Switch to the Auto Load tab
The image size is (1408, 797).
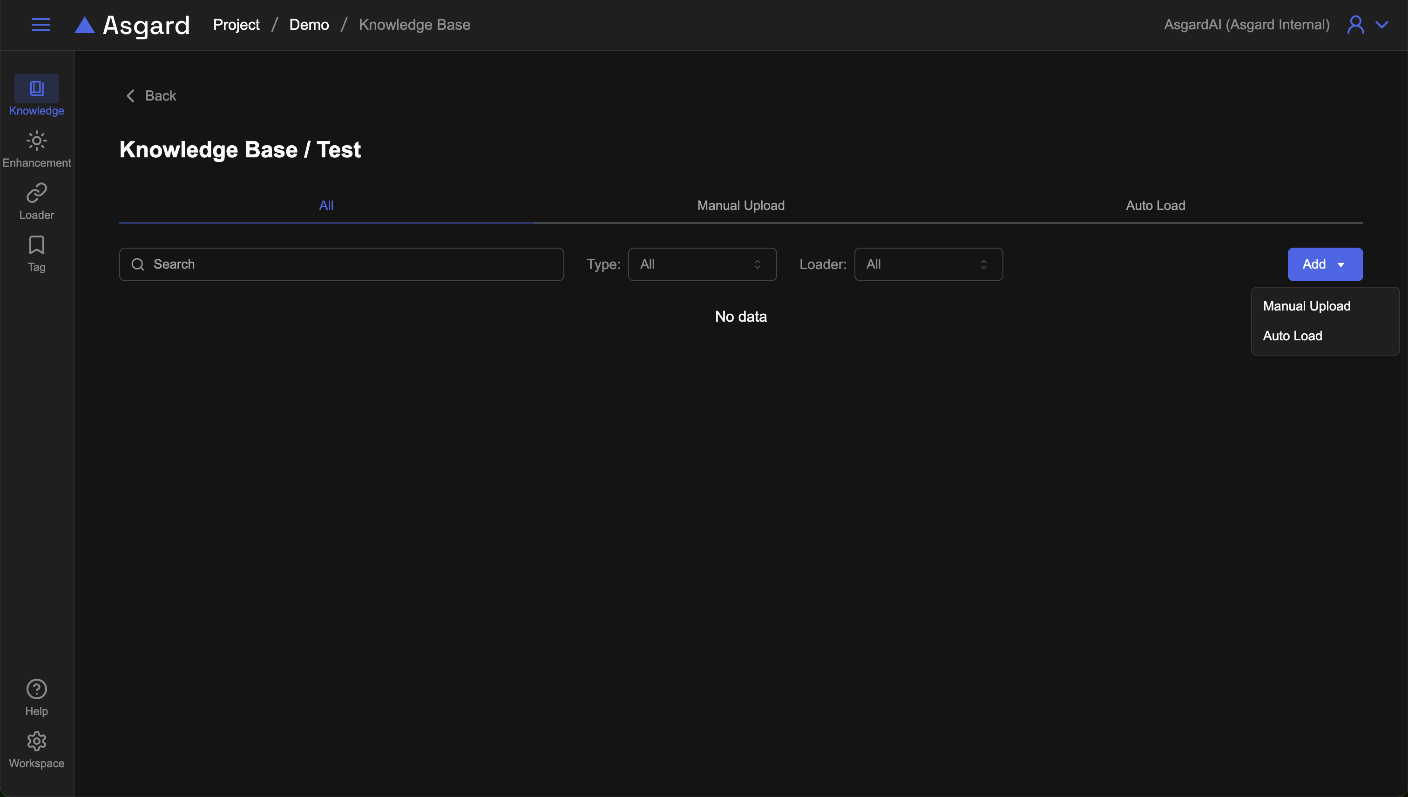(x=1155, y=206)
